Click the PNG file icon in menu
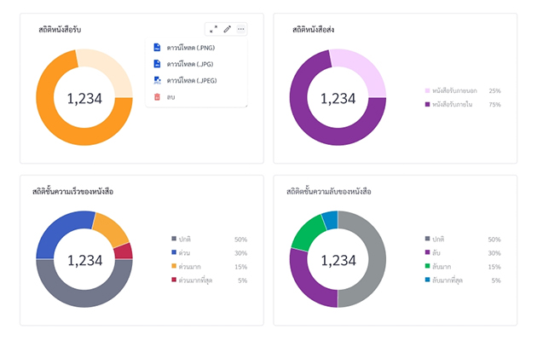This screenshot has height=341, width=537. (157, 48)
